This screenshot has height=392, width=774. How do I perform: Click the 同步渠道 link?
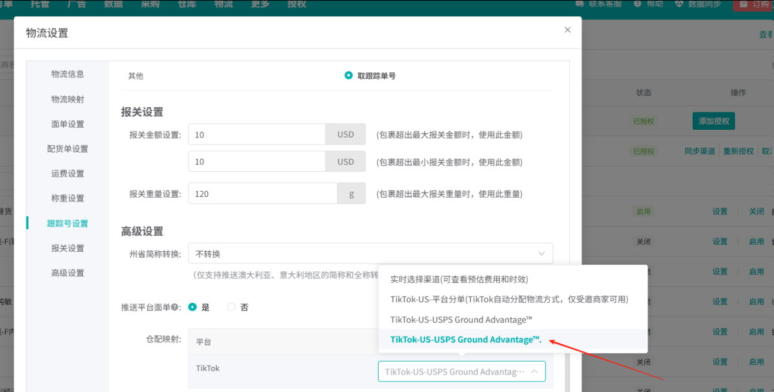pyautogui.click(x=698, y=150)
